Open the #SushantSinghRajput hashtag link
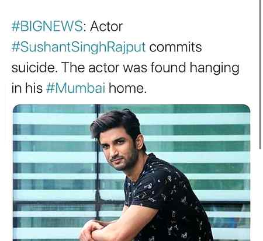263x241 pixels. [x=78, y=47]
